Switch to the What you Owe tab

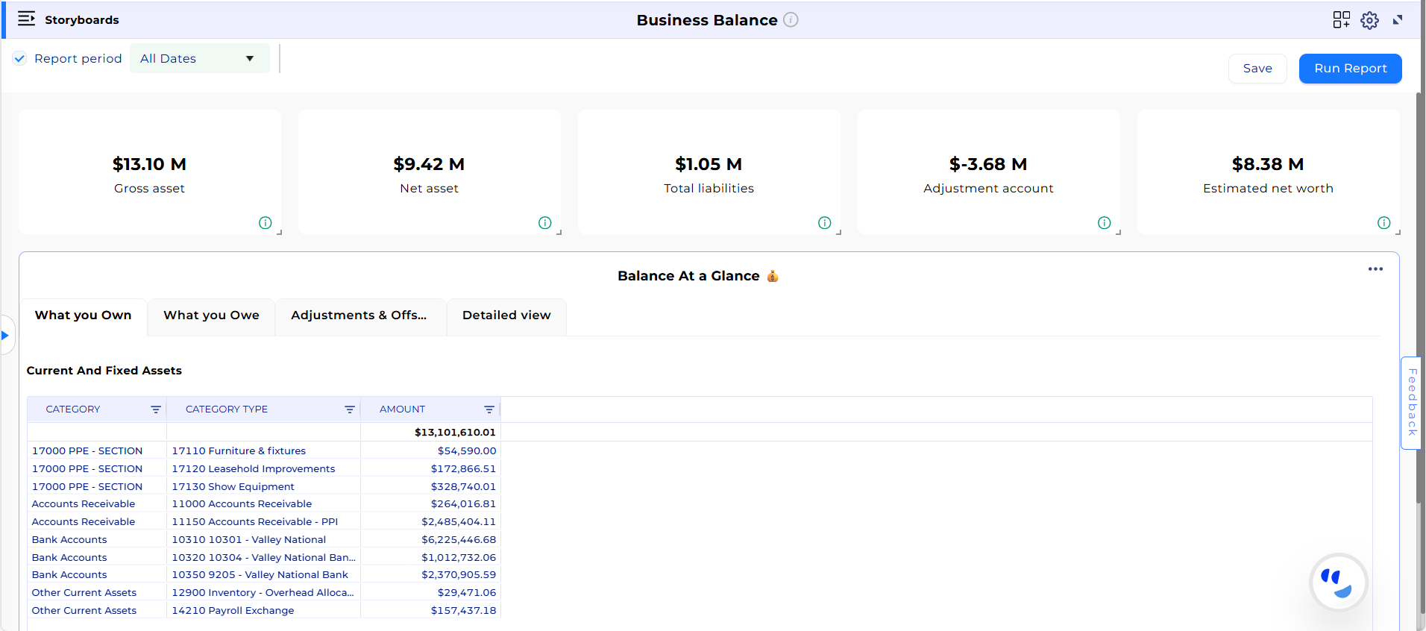coord(211,315)
